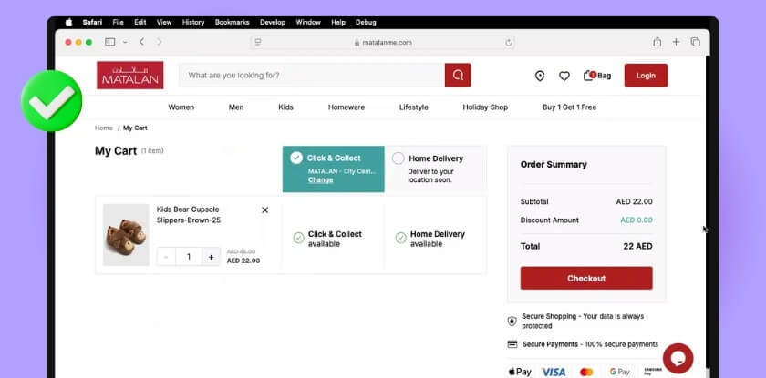766x378 pixels.
Task: Remove Kids Bear slippers with X icon
Action: click(x=265, y=210)
